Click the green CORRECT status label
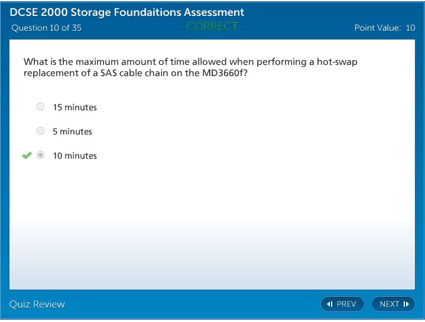The width and height of the screenshot is (425, 322). pyautogui.click(x=212, y=27)
